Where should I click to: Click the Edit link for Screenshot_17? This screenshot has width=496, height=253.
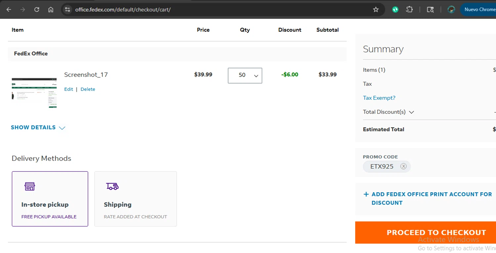point(68,89)
